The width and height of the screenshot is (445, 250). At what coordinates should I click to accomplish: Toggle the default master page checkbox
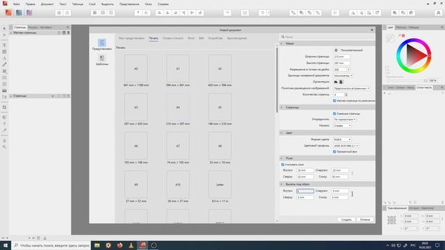[334, 101]
